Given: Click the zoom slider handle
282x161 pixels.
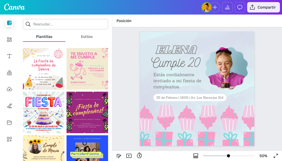Looking at the screenshot, I should click(228, 156).
